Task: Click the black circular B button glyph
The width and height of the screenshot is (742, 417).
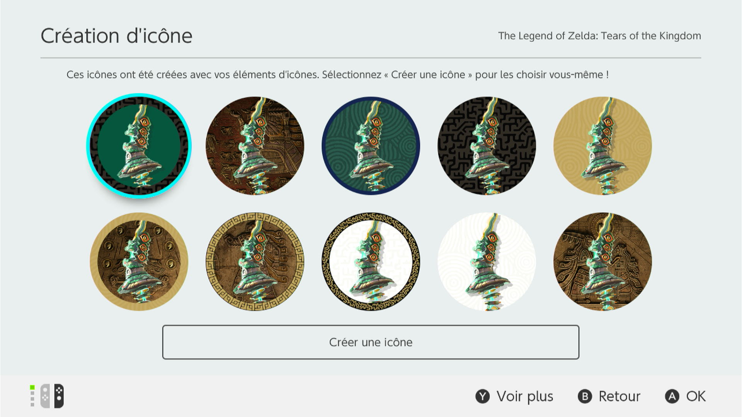Action: point(585,397)
